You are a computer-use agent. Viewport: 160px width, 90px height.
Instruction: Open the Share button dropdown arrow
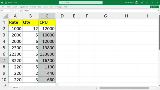click(x=158, y=7)
